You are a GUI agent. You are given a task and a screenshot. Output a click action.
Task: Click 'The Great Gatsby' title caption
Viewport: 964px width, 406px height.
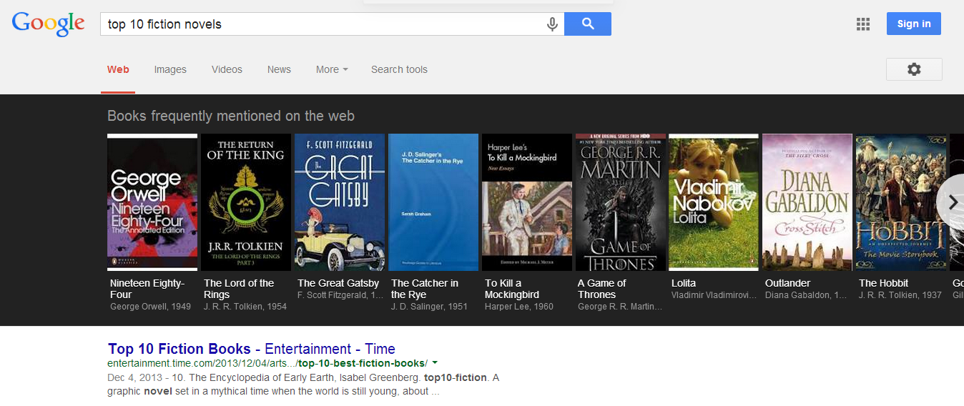point(338,283)
